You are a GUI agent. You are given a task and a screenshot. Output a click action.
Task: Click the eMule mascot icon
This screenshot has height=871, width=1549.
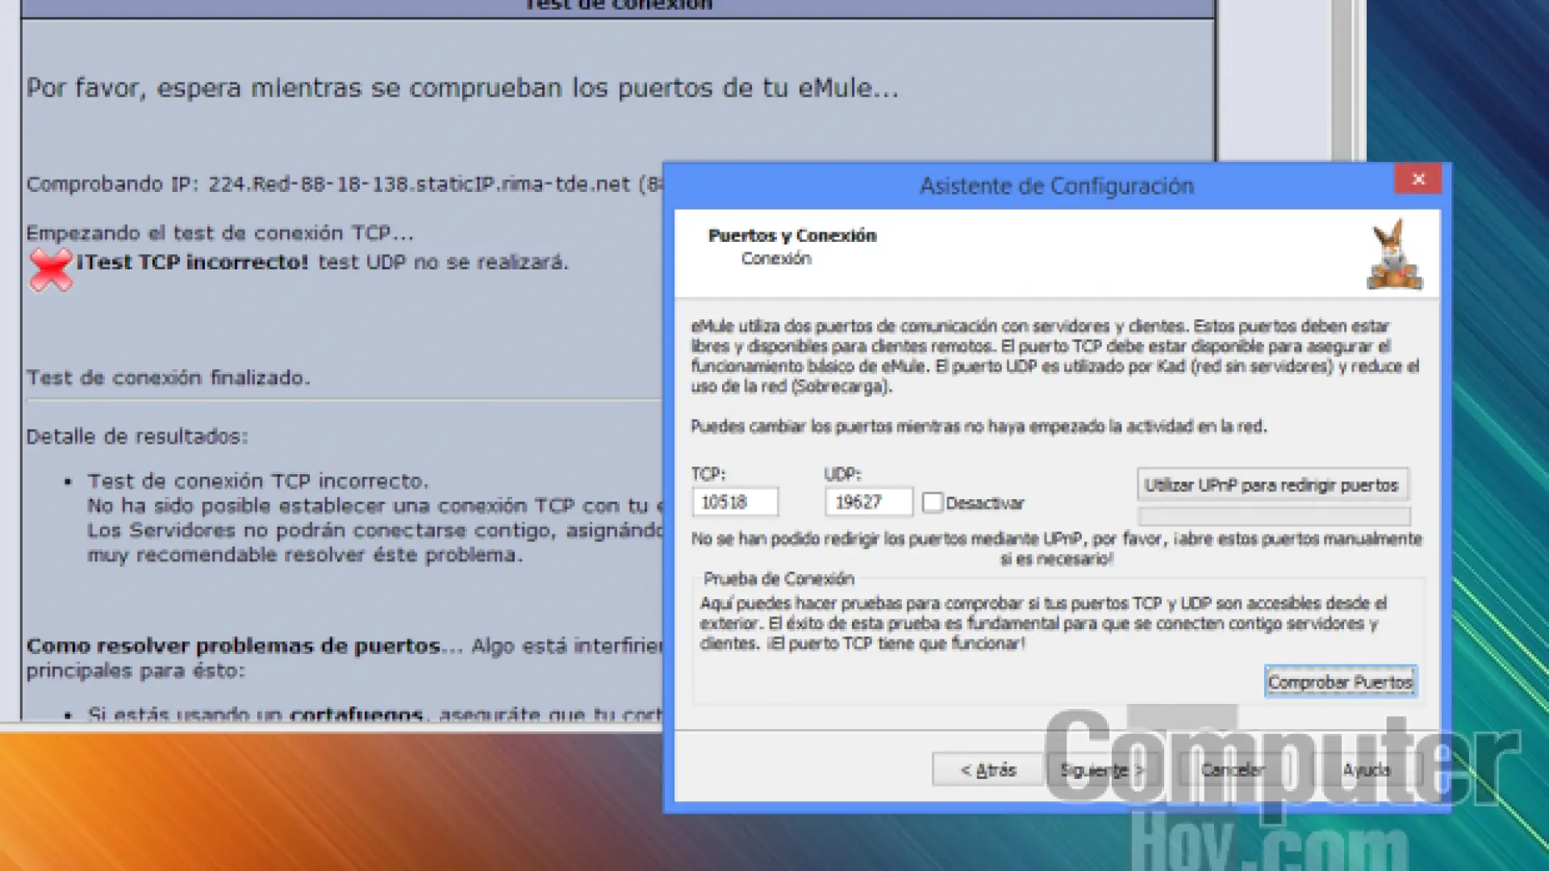(x=1394, y=256)
